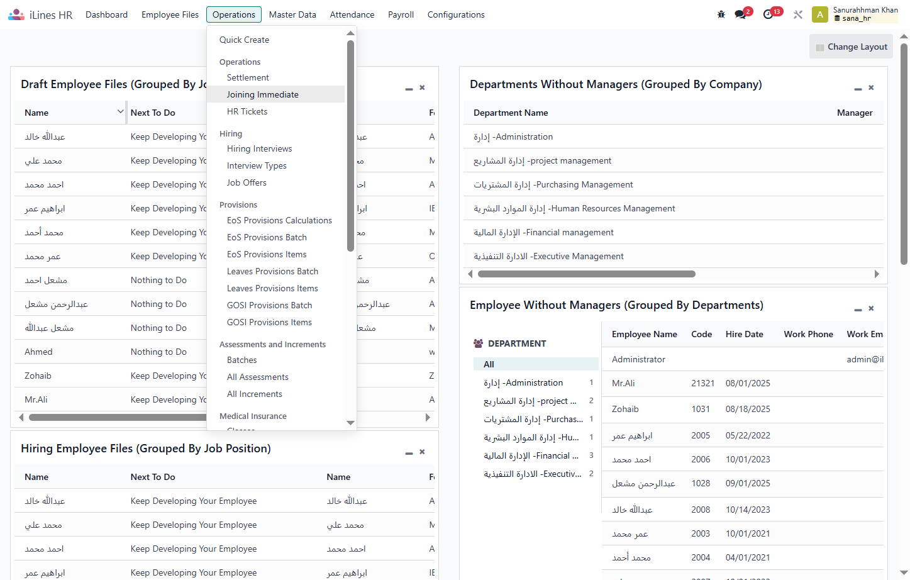Click right arrow of Departments horizontal scrollbar
The image size is (910, 580).
[877, 274]
